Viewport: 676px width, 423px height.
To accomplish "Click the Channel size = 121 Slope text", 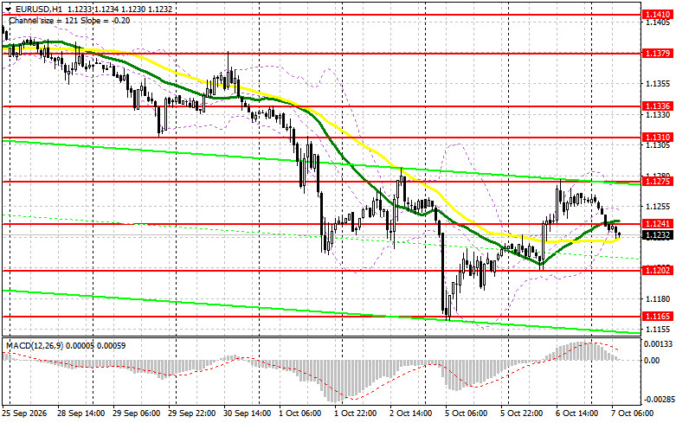I will [69, 20].
